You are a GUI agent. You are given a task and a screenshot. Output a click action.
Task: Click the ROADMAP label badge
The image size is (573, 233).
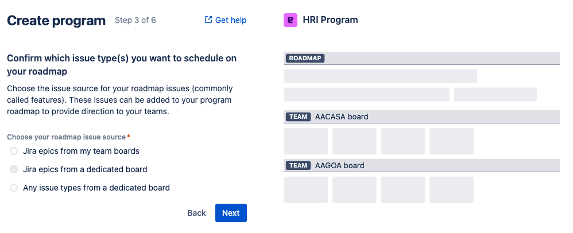coord(305,58)
